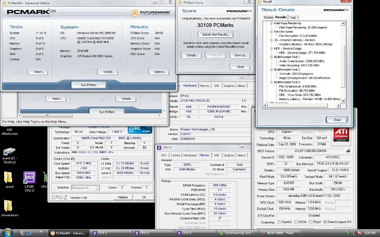This screenshot has width=380, height=237.
Task: Click the Validate button in CPU-Z
Action: [123, 197]
